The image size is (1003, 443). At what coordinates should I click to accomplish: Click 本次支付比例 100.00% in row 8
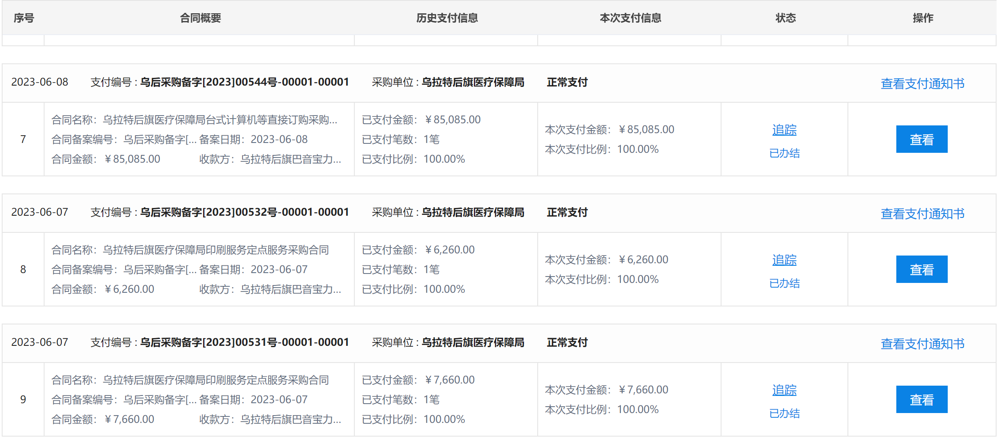coord(602,279)
